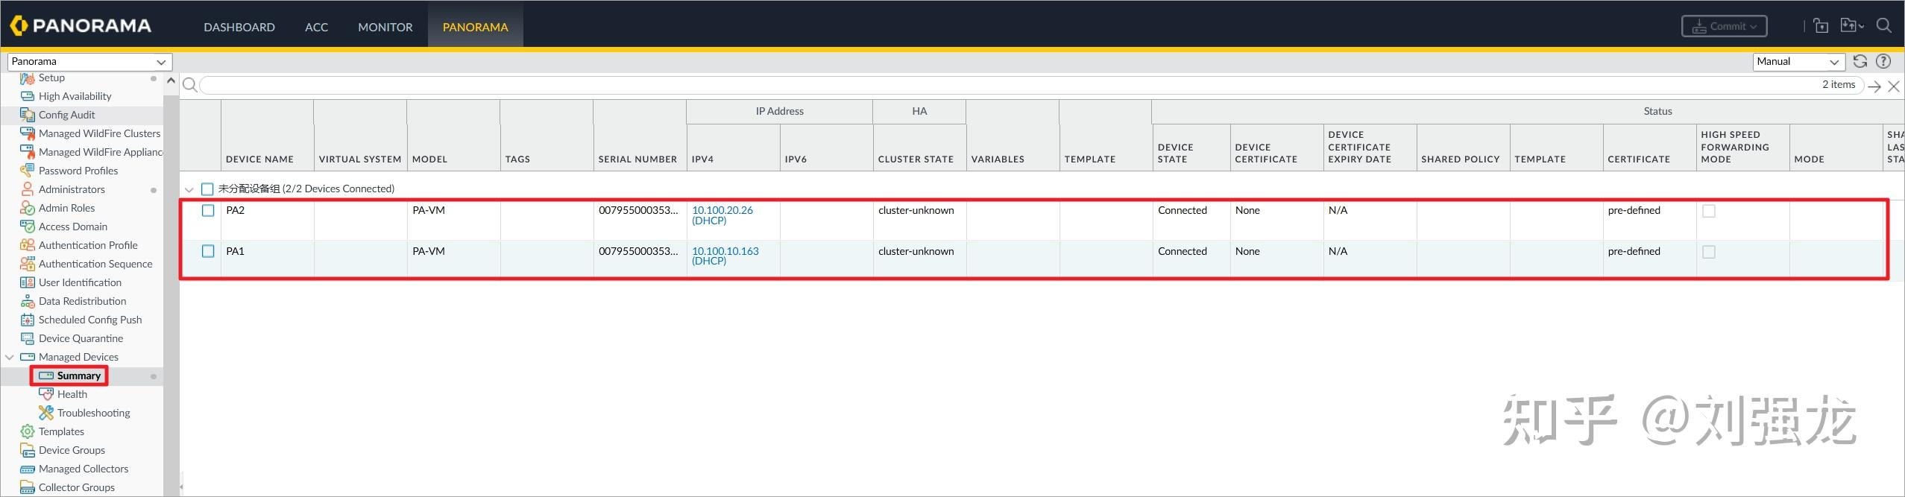Click the Config Audit icon
Image resolution: width=1905 pixels, height=497 pixels.
click(28, 115)
